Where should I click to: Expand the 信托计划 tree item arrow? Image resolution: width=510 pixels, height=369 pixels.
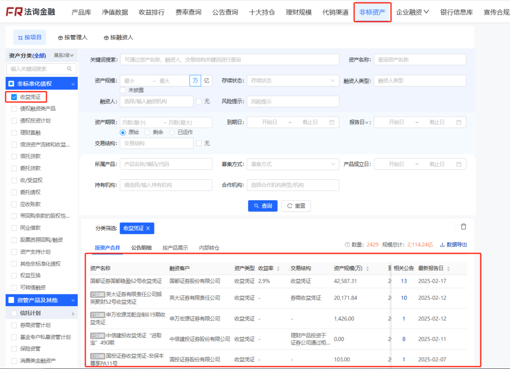tap(74, 313)
